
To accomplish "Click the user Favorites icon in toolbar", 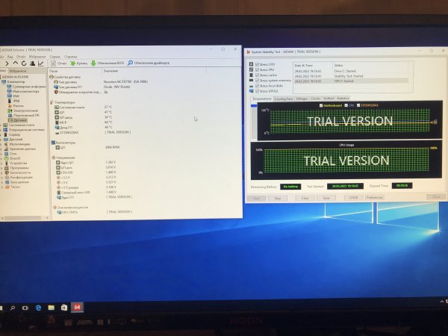I will (32, 63).
